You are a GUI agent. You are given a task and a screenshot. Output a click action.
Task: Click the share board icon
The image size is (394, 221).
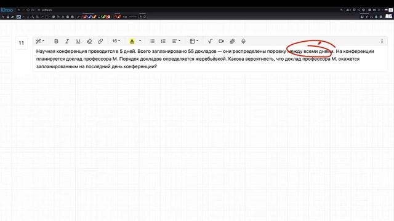[358, 10]
